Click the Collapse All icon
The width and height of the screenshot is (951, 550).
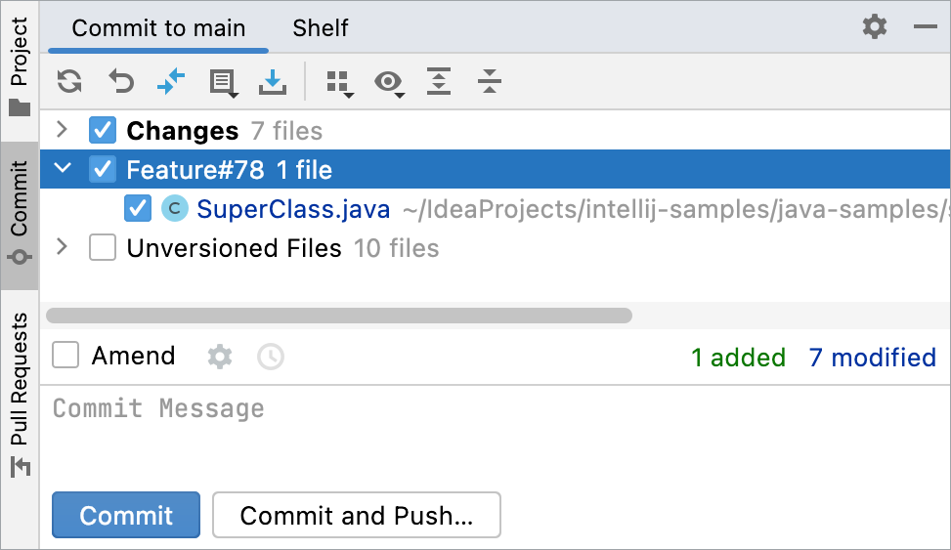489,81
